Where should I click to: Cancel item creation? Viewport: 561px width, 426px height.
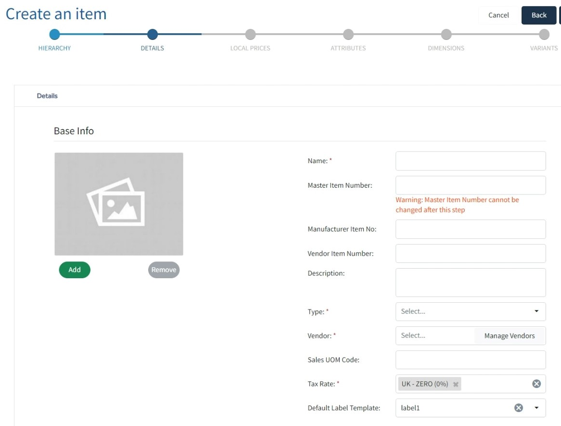coord(498,15)
